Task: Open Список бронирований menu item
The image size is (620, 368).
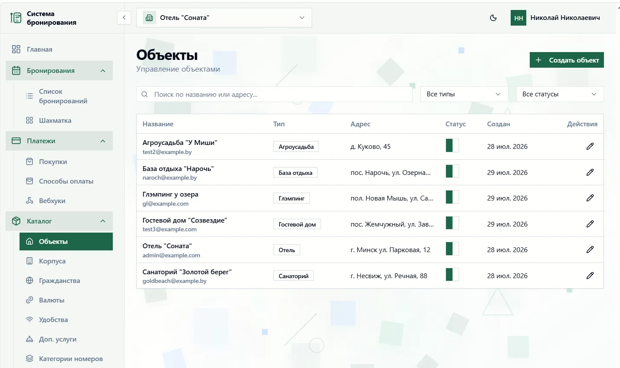Action: 66,96
